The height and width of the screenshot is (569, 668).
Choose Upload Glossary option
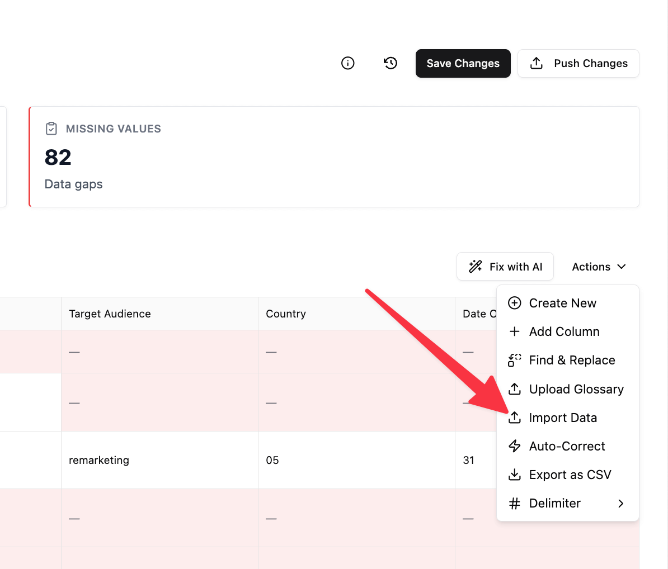click(576, 389)
